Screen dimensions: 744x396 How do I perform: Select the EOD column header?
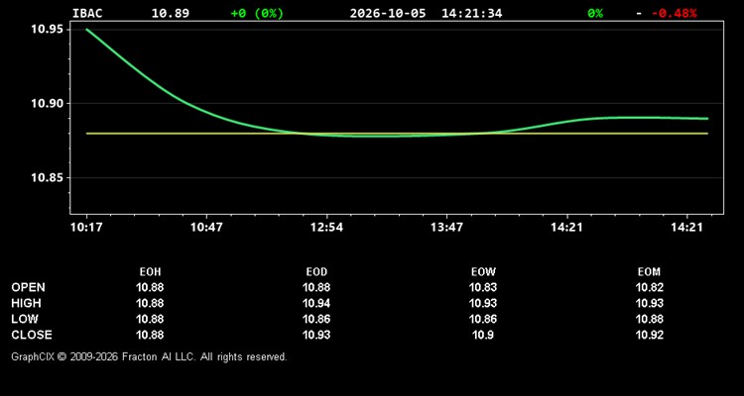coord(316,272)
